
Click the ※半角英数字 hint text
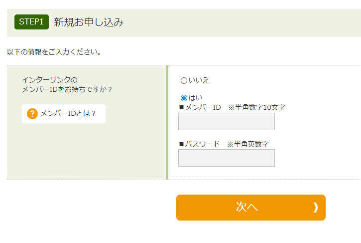tap(248, 144)
